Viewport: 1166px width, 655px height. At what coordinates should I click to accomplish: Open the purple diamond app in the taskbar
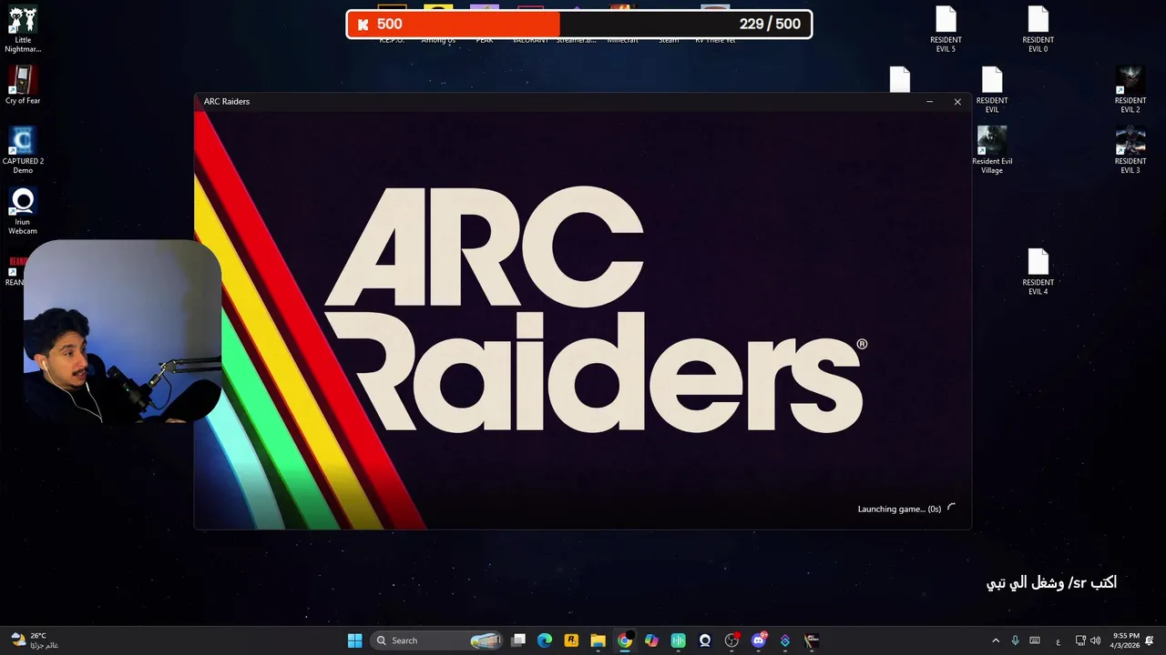pos(784,640)
